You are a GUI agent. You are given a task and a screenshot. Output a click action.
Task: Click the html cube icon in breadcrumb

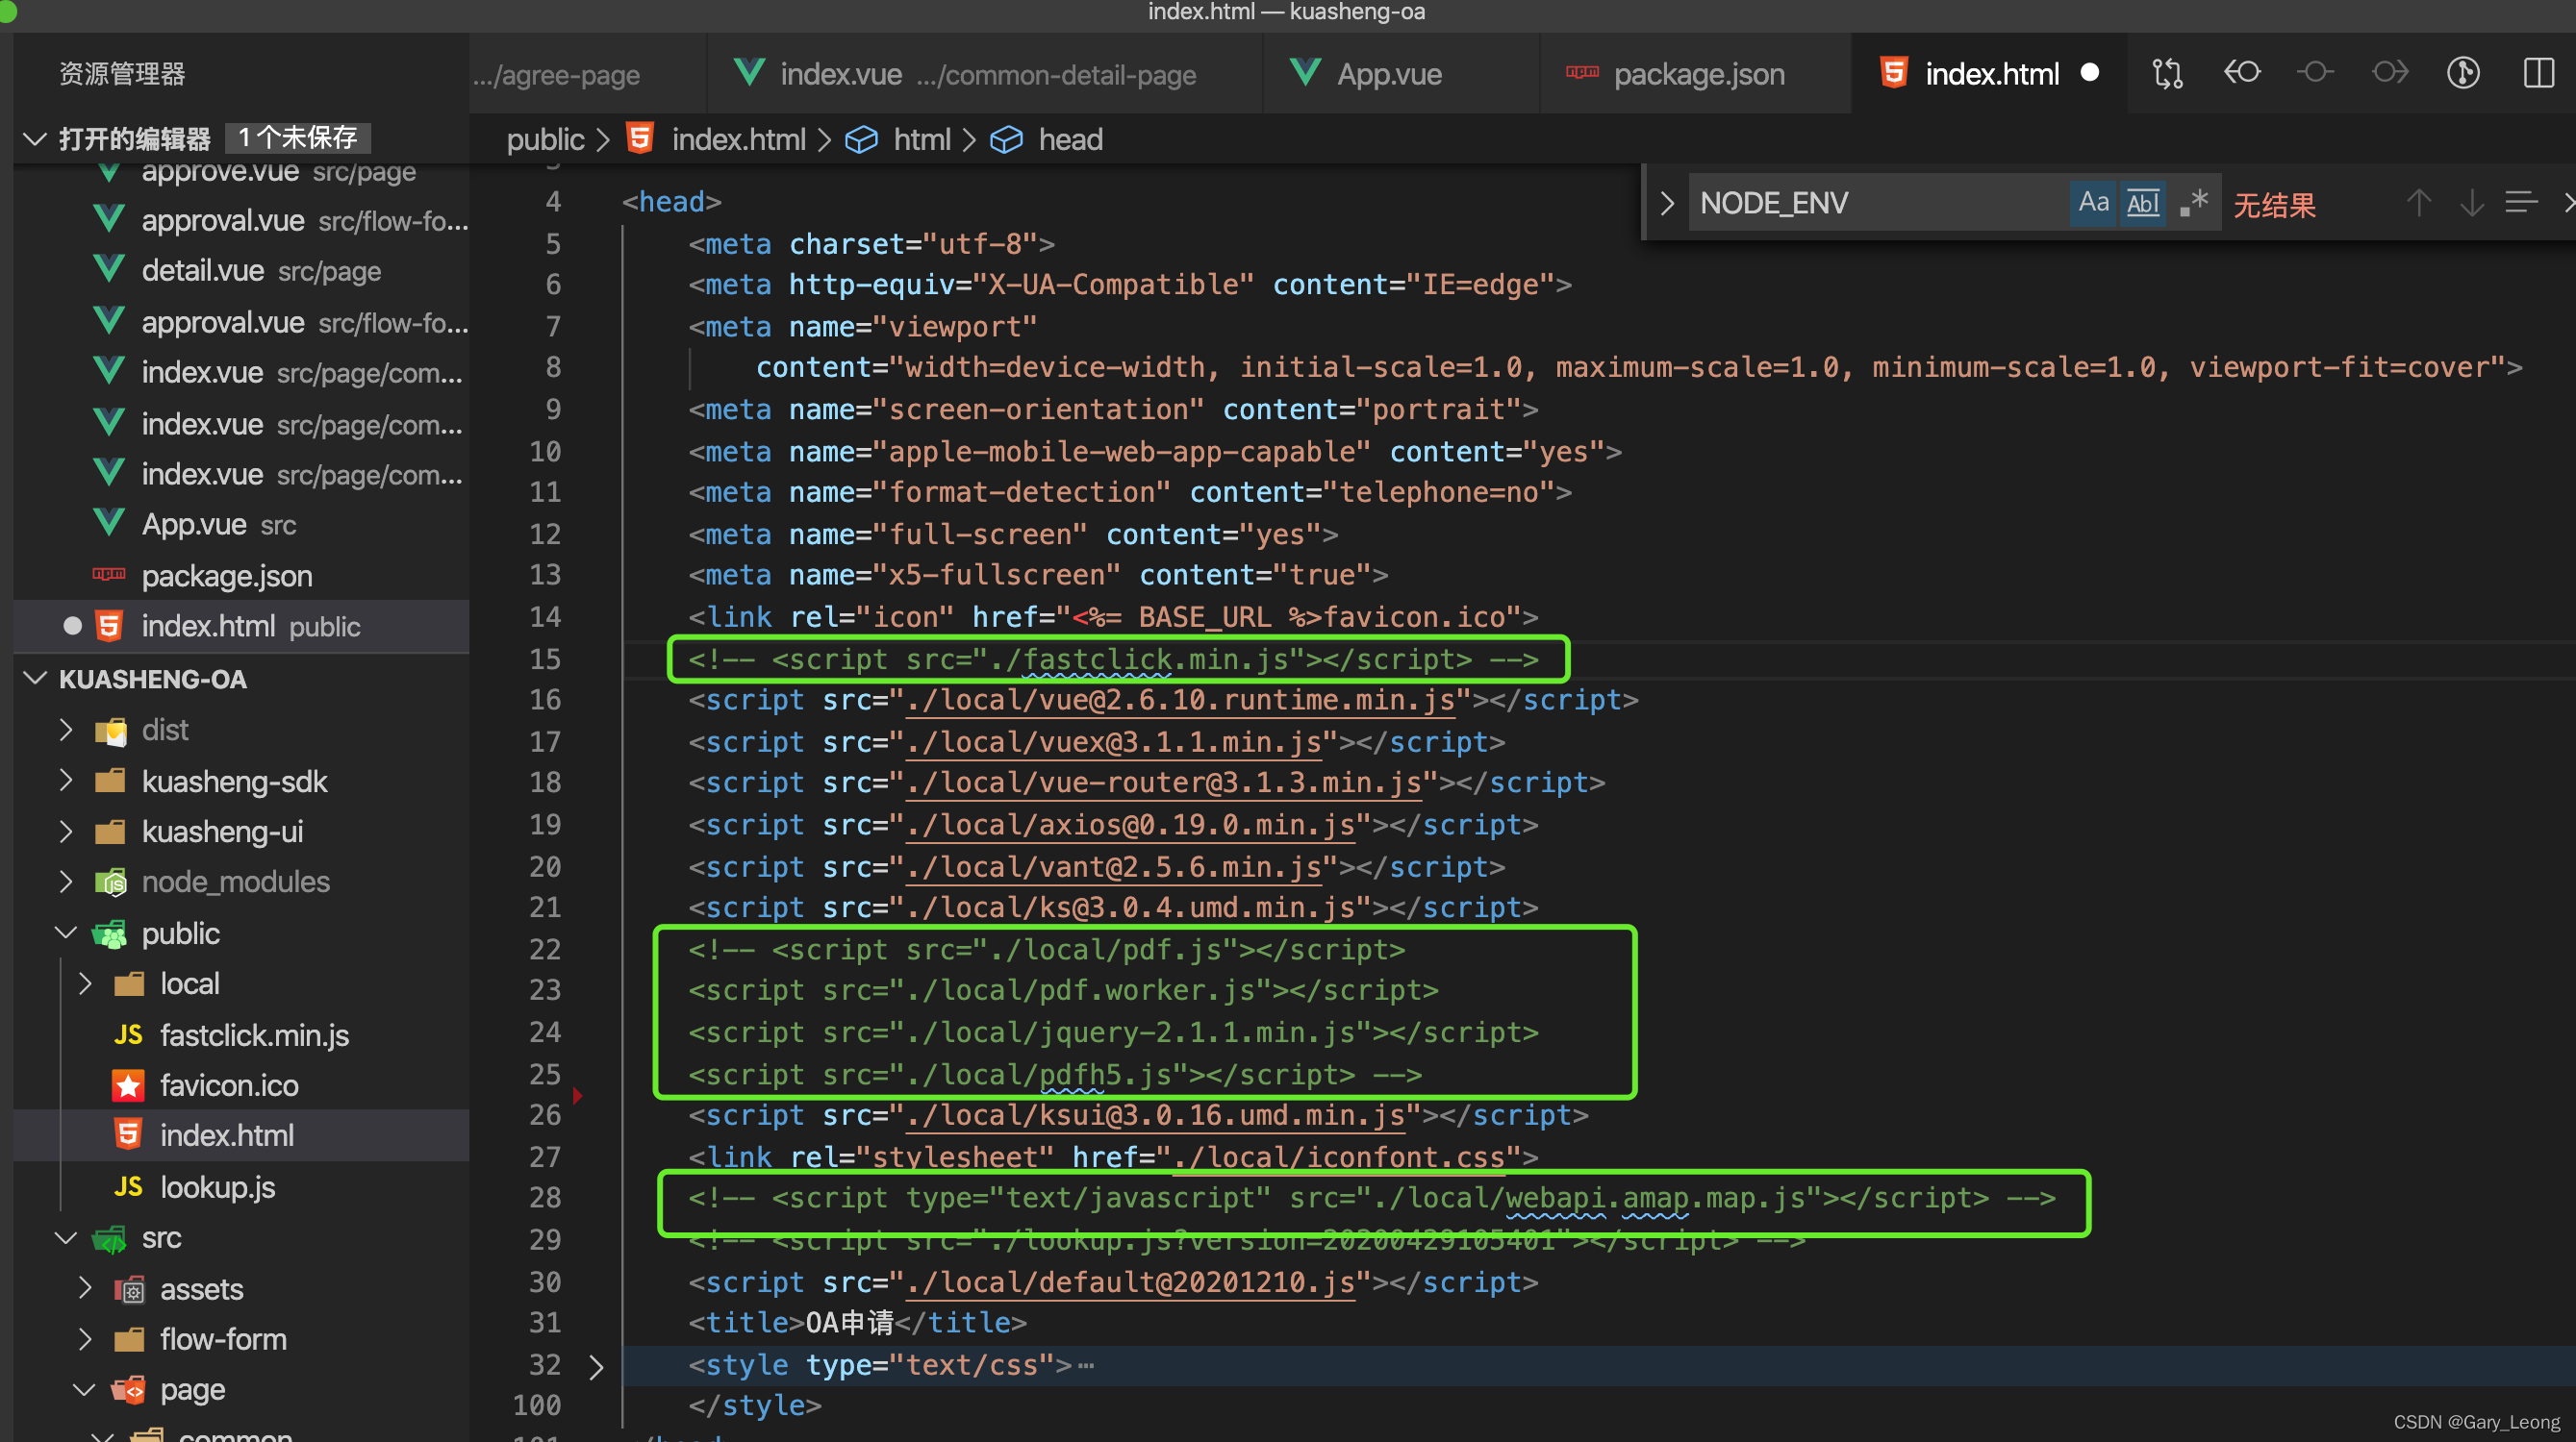click(861, 138)
